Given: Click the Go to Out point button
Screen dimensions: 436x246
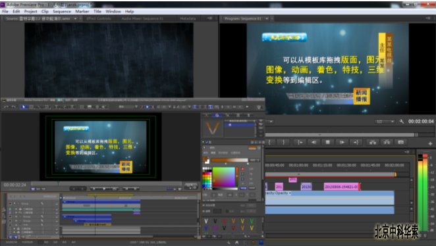Looking at the screenshot, I should [356, 142].
